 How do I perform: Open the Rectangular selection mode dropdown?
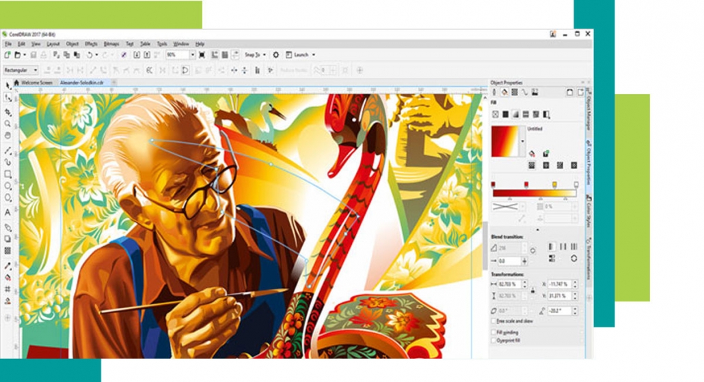tap(21, 70)
